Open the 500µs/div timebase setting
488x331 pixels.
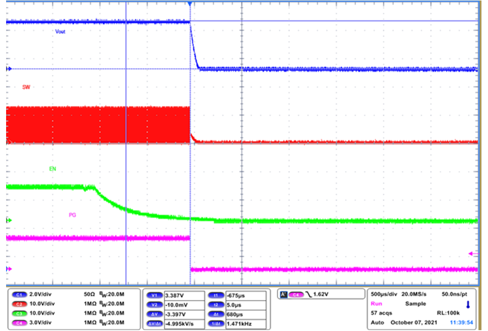383,295
